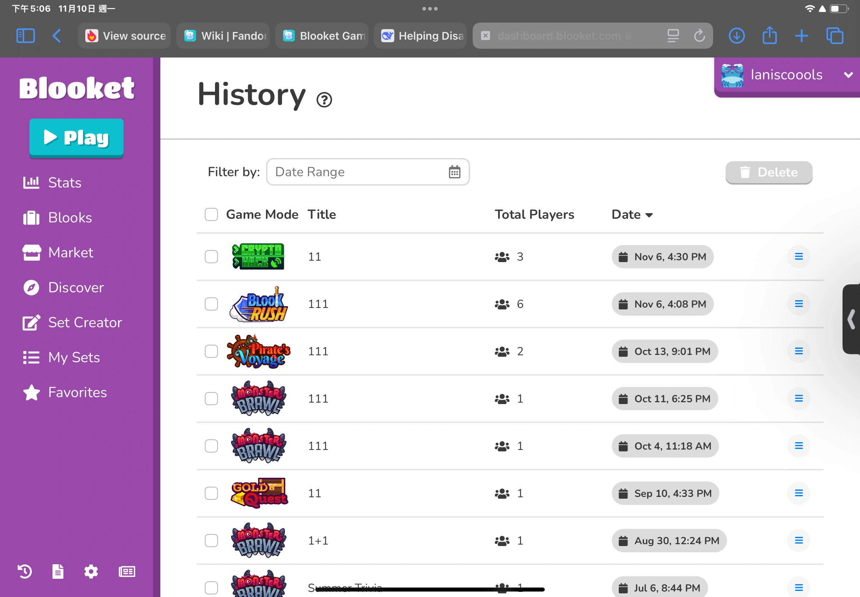Viewport: 860px width, 597px height.
Task: Open menu icon for Crypto Hack row
Action: (799, 257)
